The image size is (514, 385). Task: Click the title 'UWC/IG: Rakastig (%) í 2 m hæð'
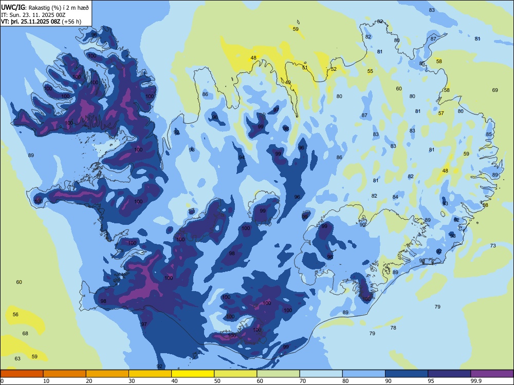click(45, 7)
